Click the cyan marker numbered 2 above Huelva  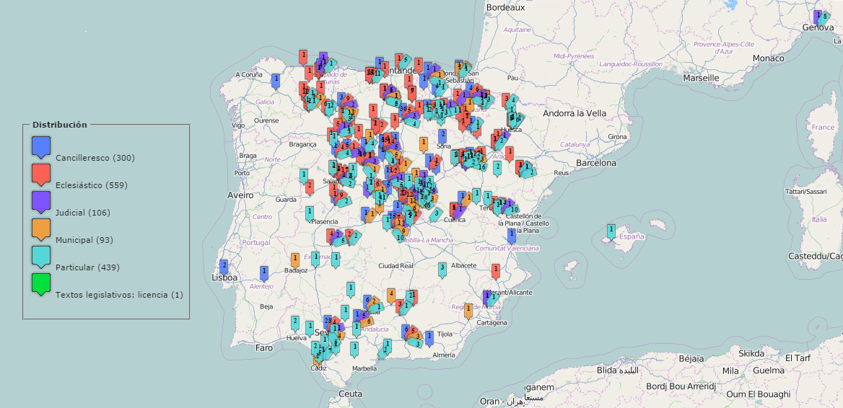coord(294,322)
